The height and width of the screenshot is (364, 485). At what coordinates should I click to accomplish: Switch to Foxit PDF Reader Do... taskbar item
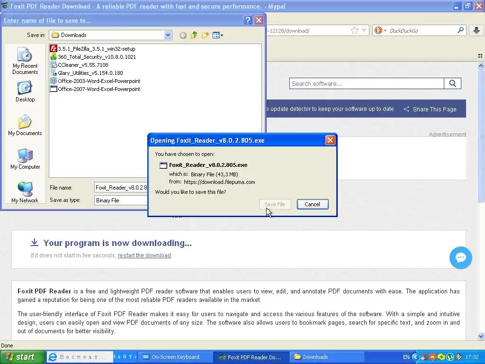[x=251, y=357]
